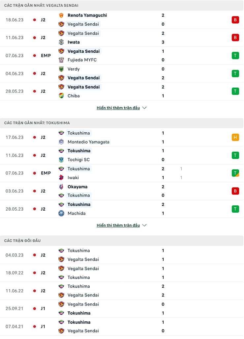Viewport: 244px width, 339px height.
Task: Expand more Vegalta Sendai matches
Action: 118,108
